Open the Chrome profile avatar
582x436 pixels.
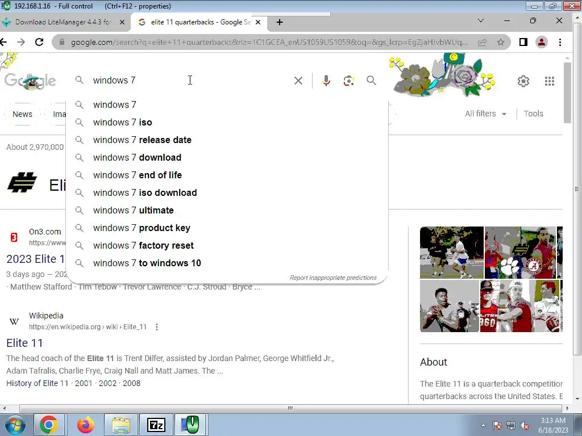(542, 42)
